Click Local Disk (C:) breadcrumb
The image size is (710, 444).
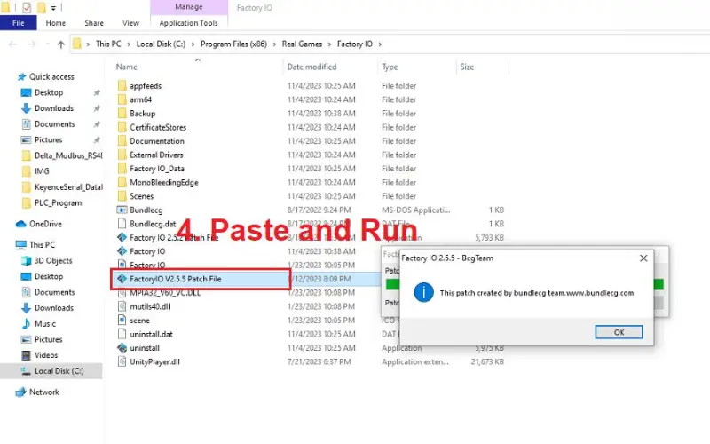pyautogui.click(x=161, y=44)
